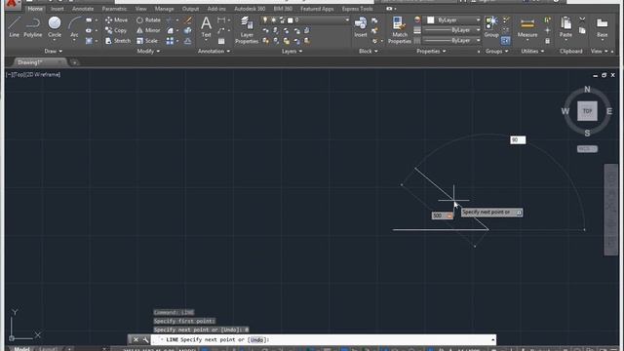Open the linetype ByLayer dropdown
The image size is (624, 351).
tap(478, 41)
